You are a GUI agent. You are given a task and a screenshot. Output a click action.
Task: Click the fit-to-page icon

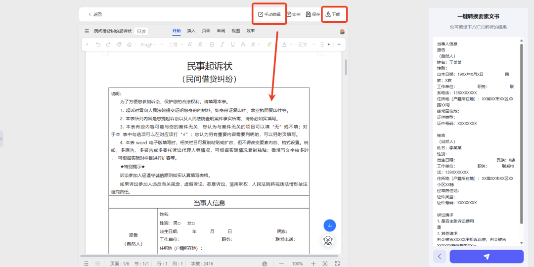coord(325,264)
